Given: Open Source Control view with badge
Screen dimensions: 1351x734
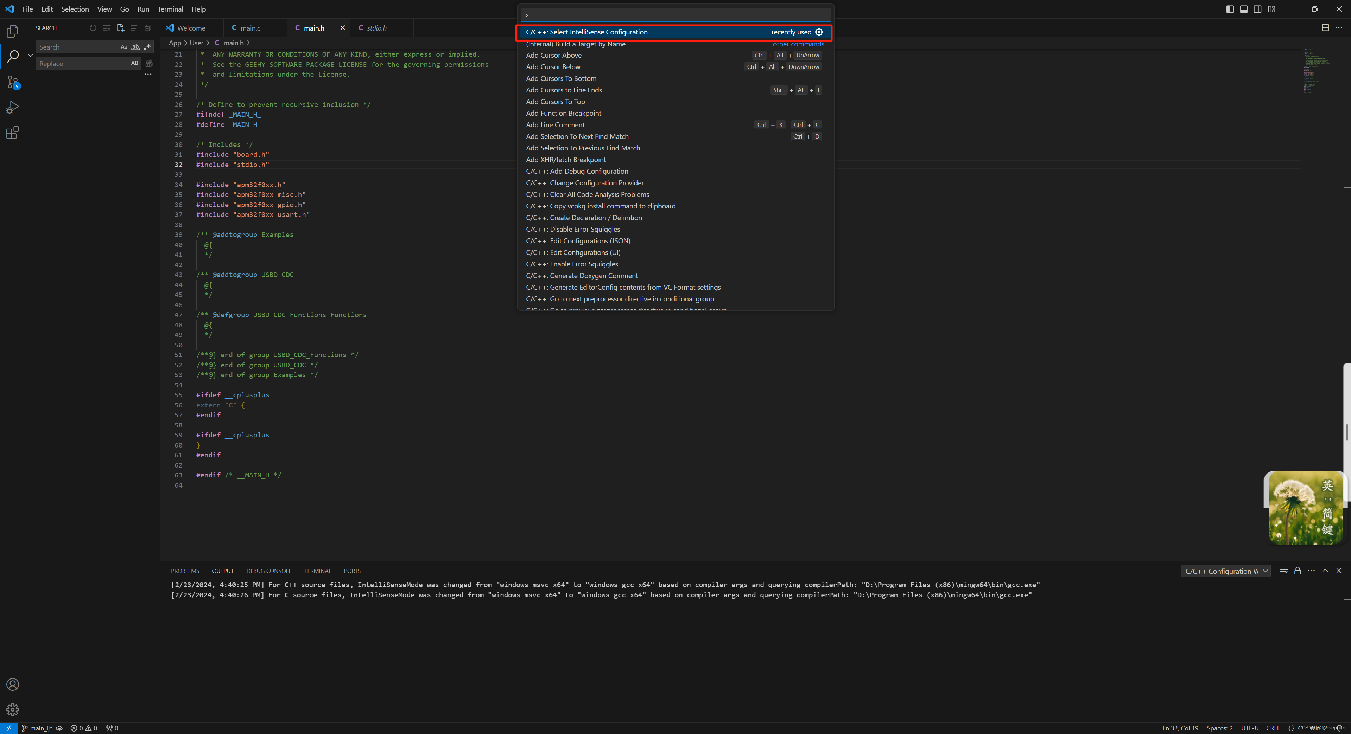Looking at the screenshot, I should click(13, 82).
